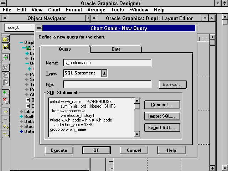Click the Connect... button
Viewport: 228px width, 171px height.
162,105
